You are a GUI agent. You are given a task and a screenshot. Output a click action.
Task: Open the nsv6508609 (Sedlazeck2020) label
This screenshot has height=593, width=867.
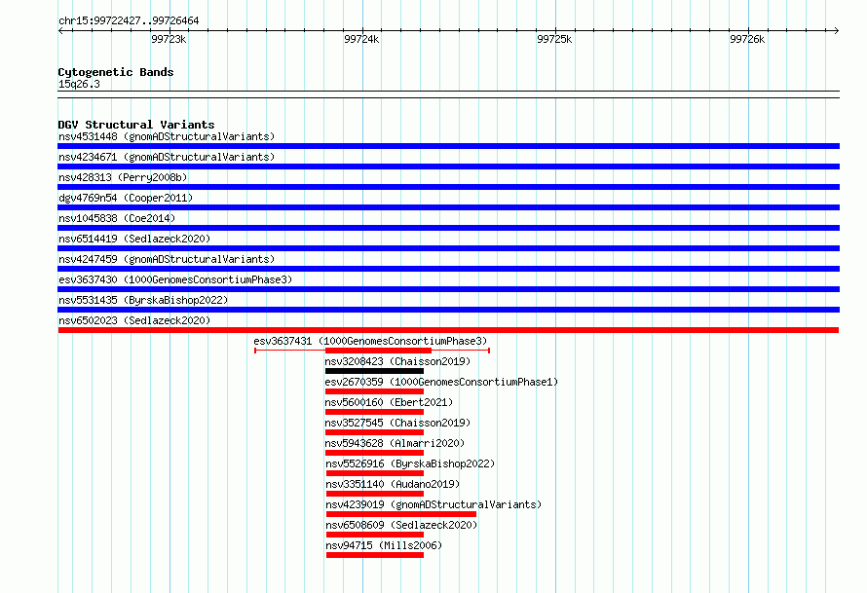[401, 525]
